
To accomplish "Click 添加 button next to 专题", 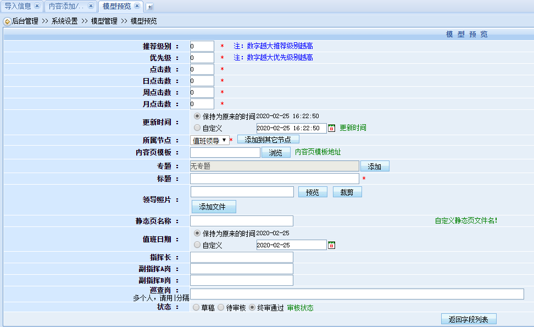I will click(375, 166).
